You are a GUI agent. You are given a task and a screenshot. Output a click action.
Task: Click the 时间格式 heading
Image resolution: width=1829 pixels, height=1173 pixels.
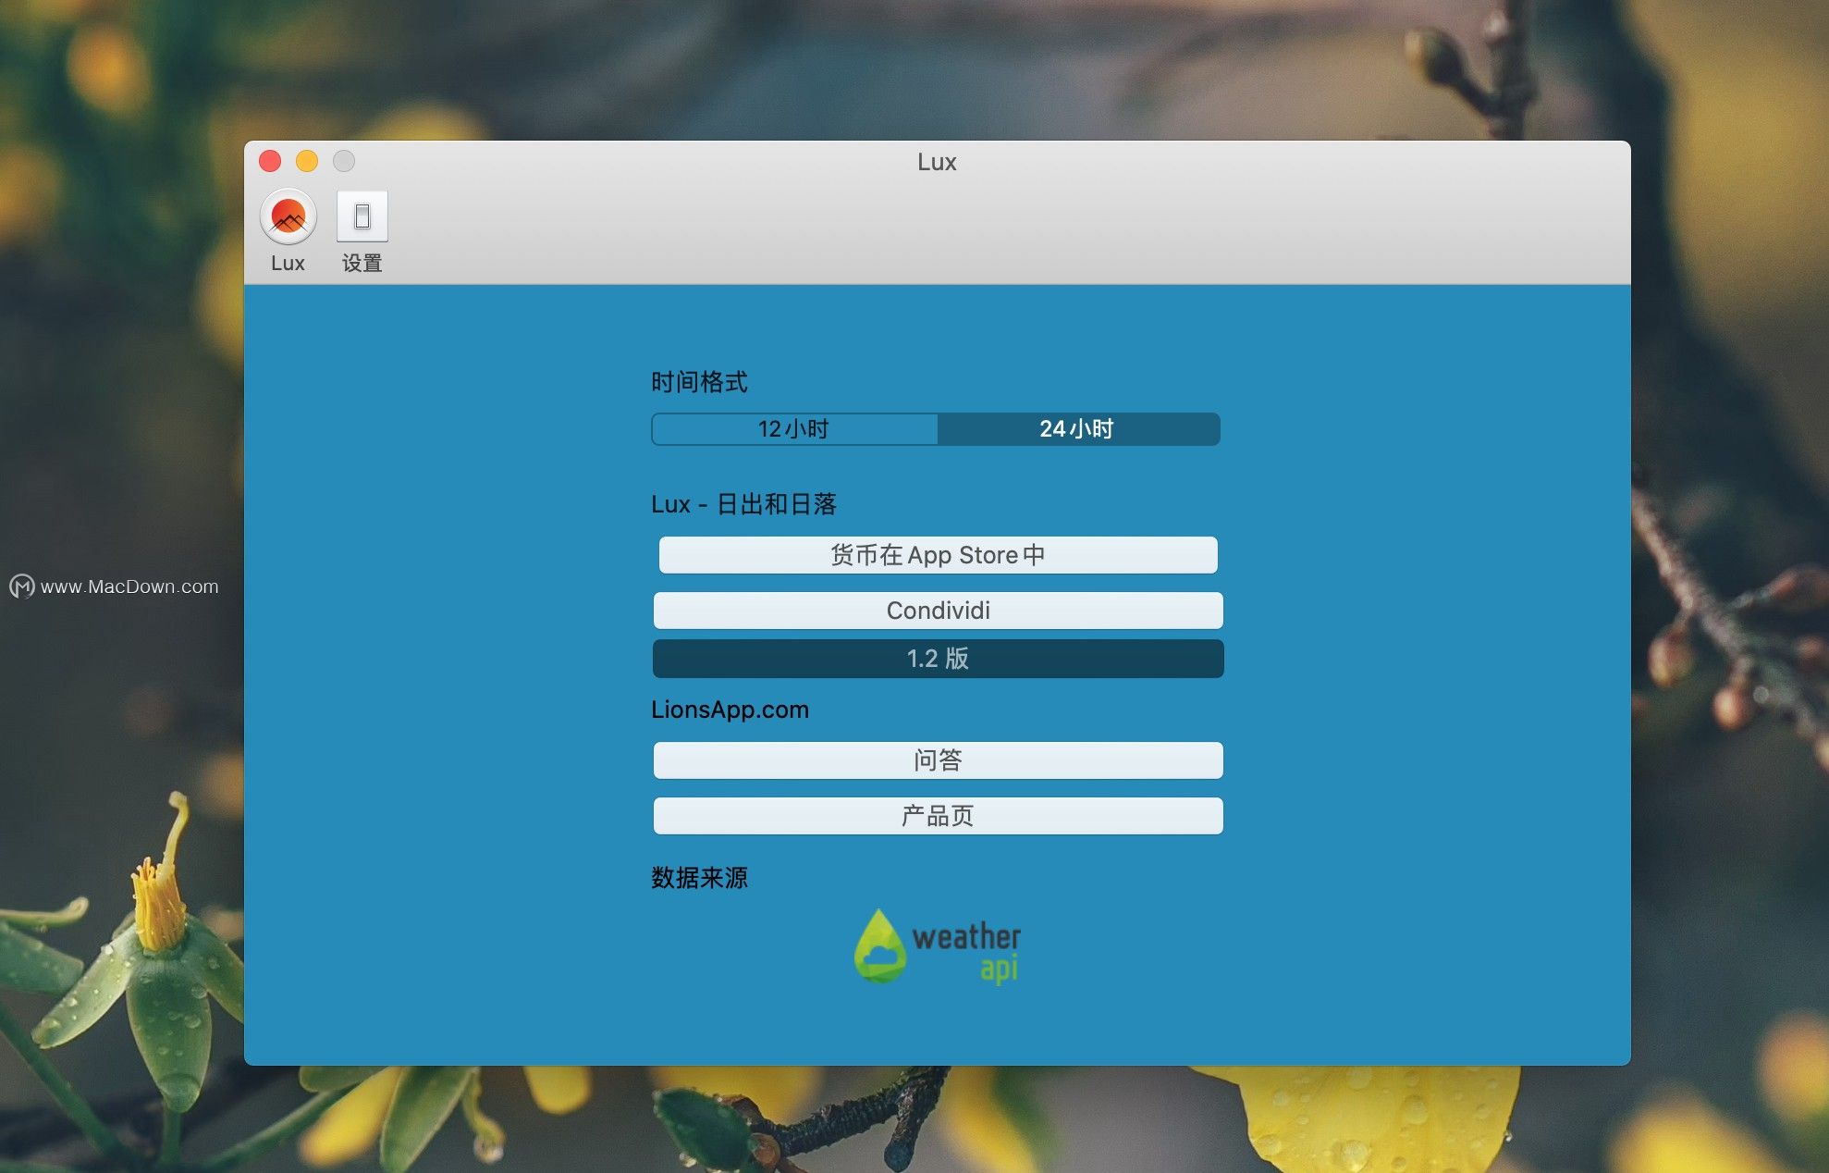point(699,382)
